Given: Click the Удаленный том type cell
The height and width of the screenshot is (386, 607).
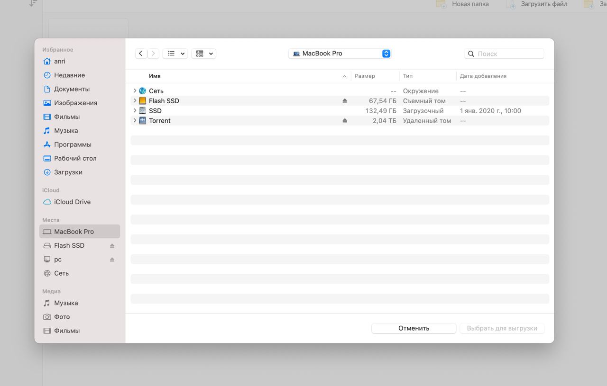Looking at the screenshot, I should coord(427,121).
